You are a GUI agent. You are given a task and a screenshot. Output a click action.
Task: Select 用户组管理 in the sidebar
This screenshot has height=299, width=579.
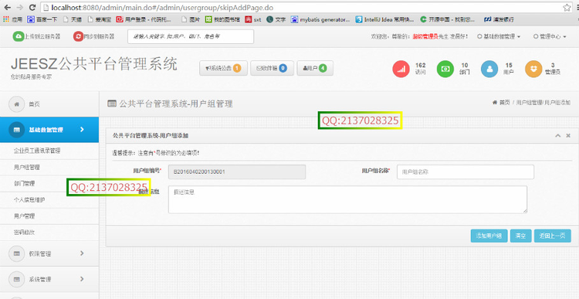pos(49,168)
